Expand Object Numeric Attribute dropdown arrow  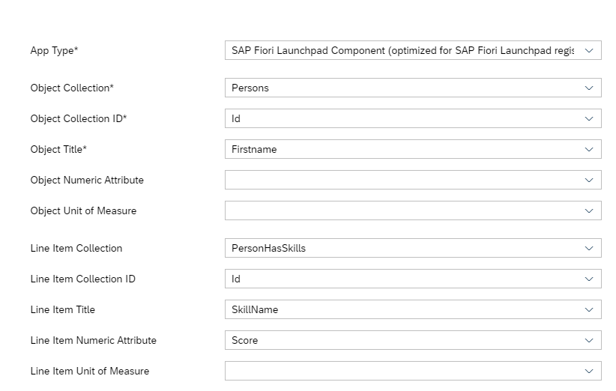click(x=589, y=180)
